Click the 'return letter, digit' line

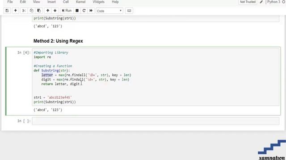[x=61, y=84]
